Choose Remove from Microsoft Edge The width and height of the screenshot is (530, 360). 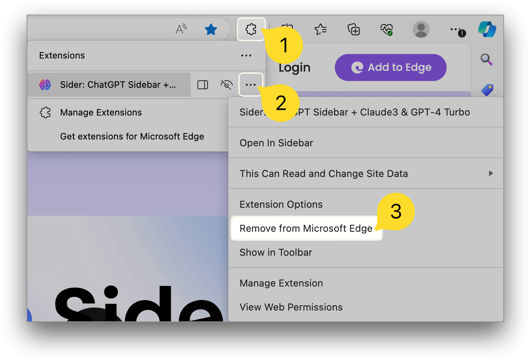click(x=306, y=228)
